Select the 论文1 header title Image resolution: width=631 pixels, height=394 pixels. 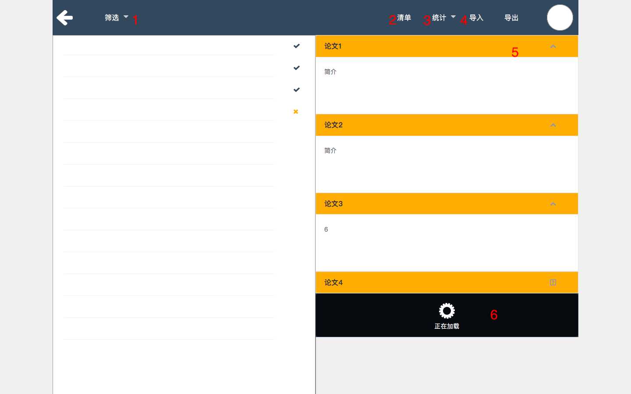[x=333, y=46]
